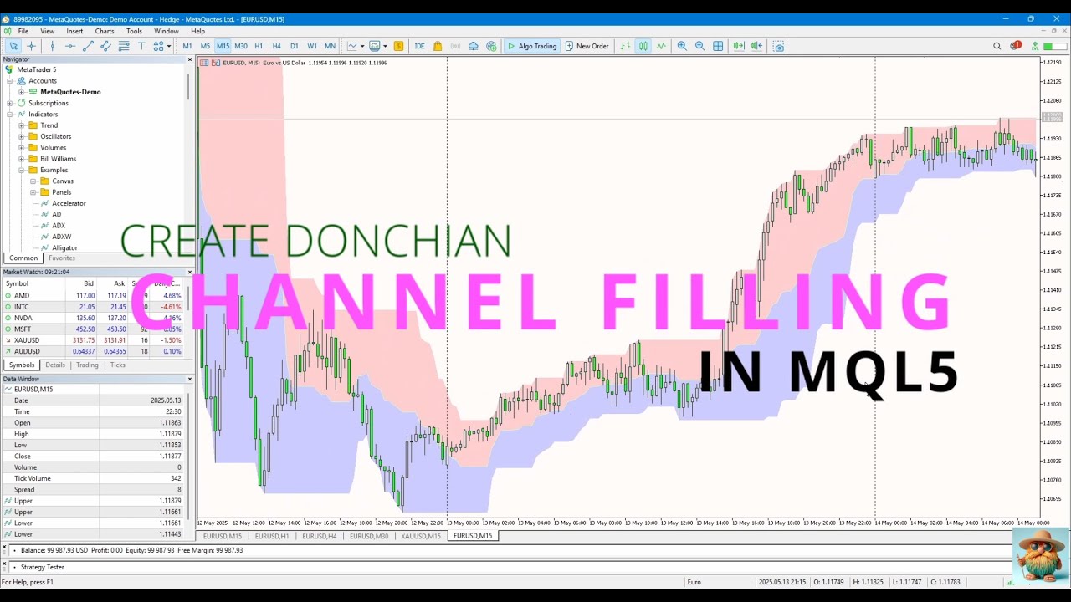Open the shapes objects dropdown
The width and height of the screenshot is (1071, 602).
click(x=161, y=46)
